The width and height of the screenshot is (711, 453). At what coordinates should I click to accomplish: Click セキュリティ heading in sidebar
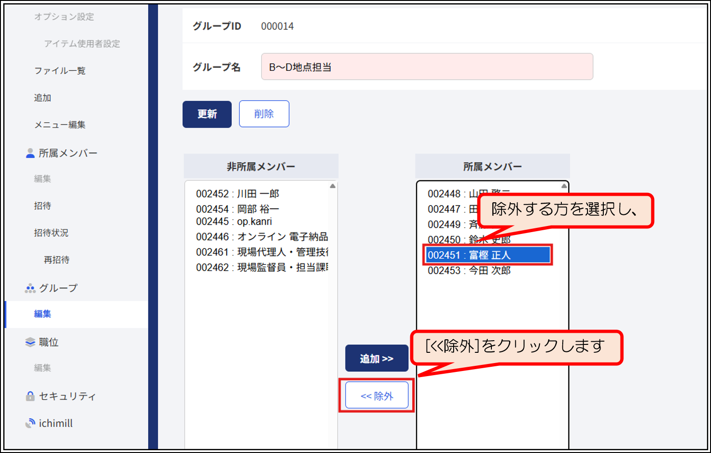click(x=68, y=396)
